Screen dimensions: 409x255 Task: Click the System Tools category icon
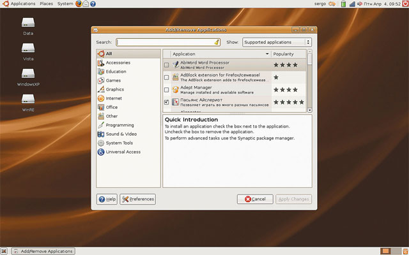click(x=101, y=143)
